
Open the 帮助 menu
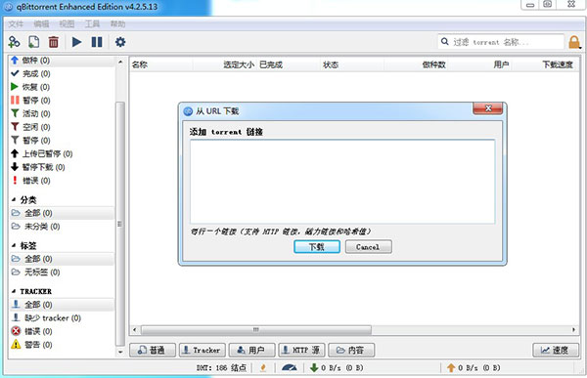pyautogui.click(x=117, y=23)
